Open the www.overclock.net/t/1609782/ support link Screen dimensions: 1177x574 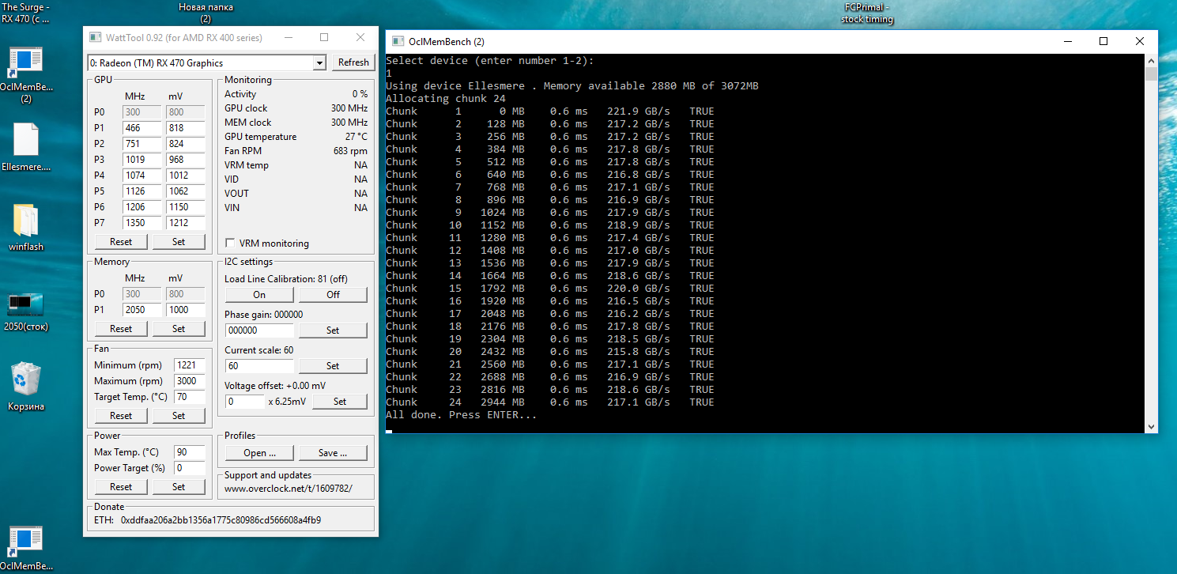pyautogui.click(x=288, y=489)
